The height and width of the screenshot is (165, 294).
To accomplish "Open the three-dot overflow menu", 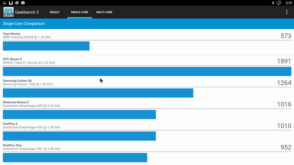I will click(287, 12).
